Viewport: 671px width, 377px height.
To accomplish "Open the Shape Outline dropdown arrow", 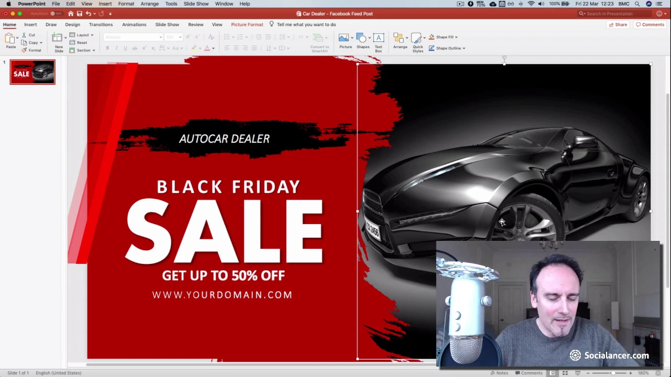I will (x=464, y=48).
